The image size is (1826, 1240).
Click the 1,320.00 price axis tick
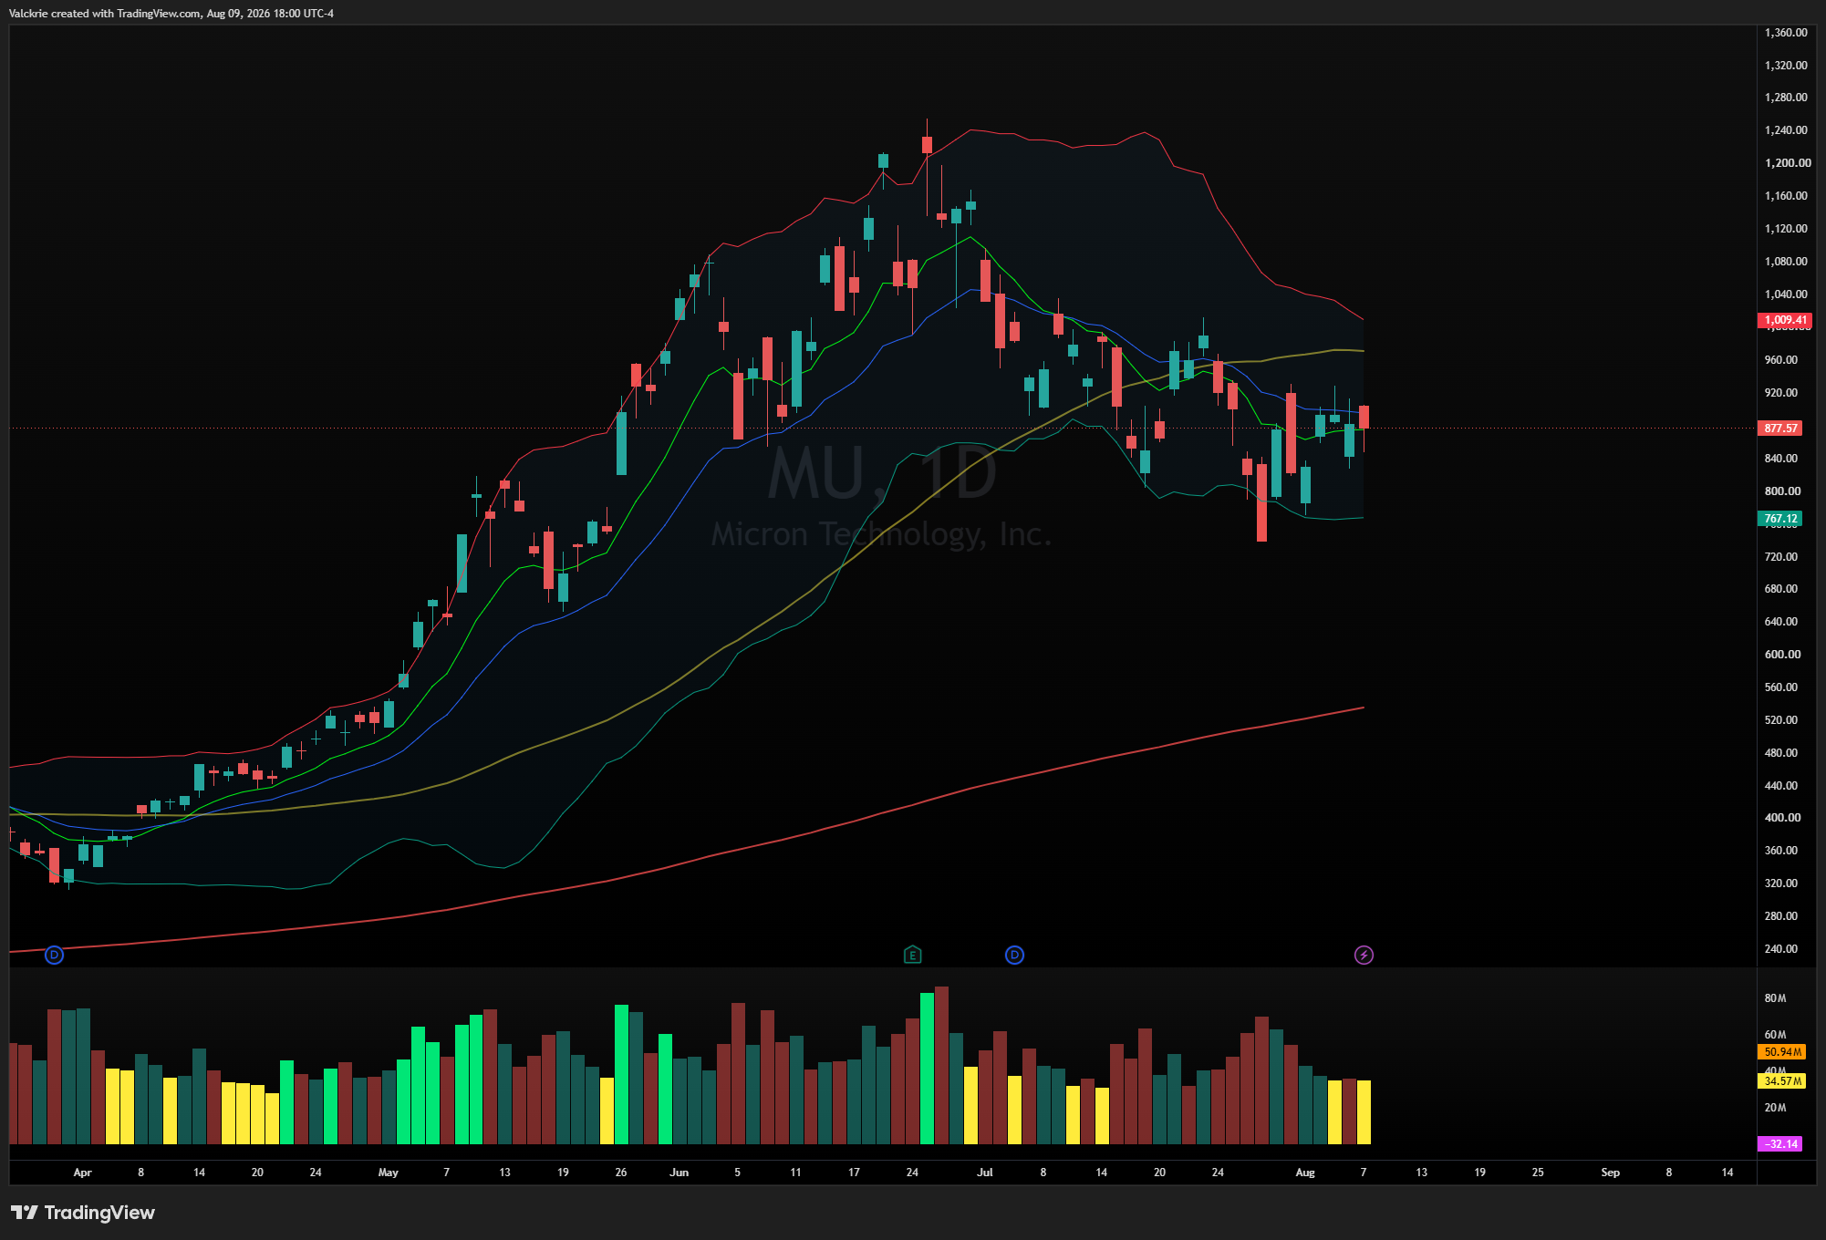tap(1786, 65)
